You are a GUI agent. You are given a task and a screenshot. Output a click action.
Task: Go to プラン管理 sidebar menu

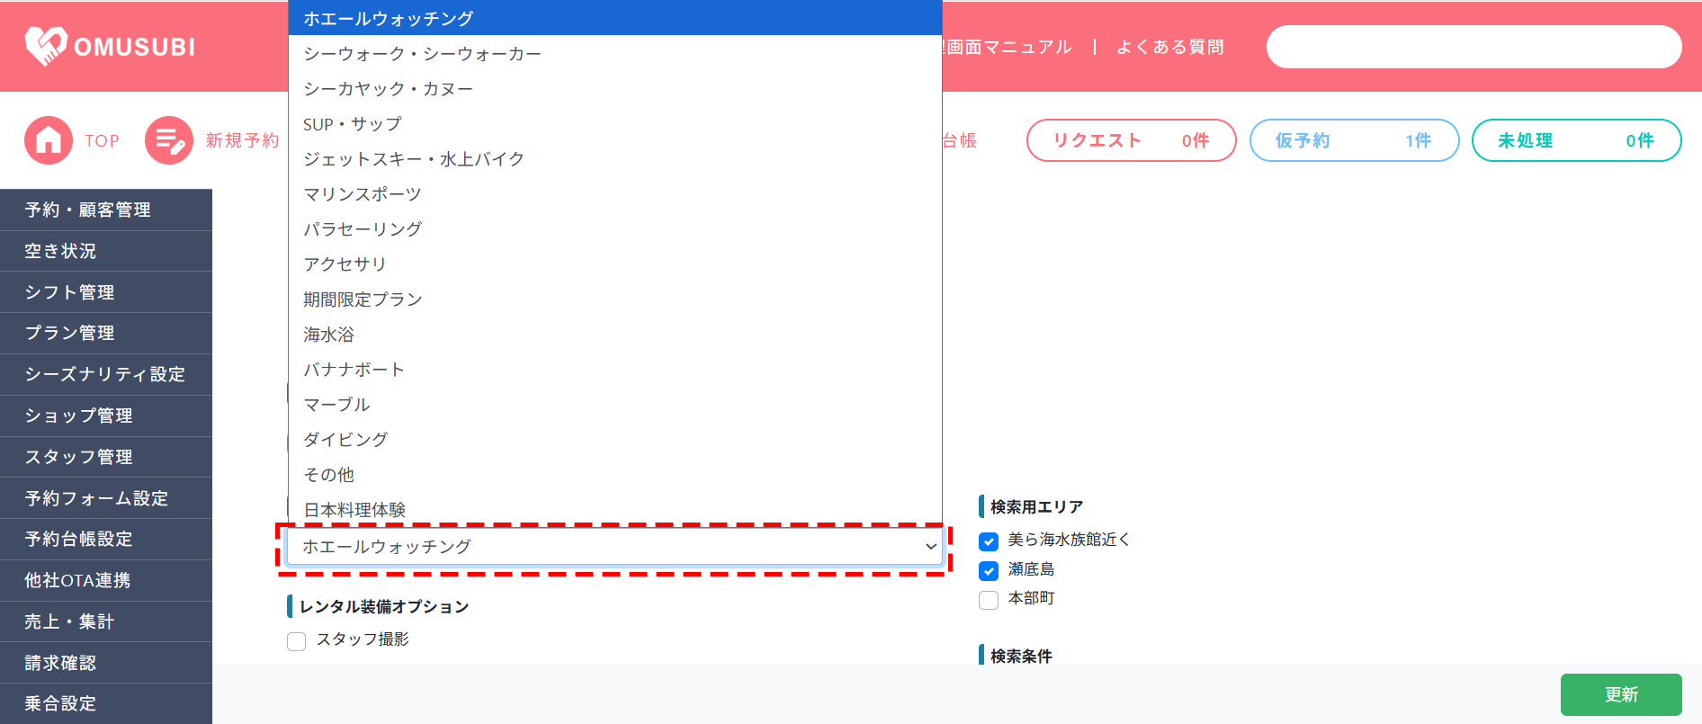[x=70, y=333]
